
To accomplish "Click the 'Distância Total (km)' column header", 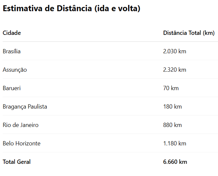I will [x=189, y=33].
